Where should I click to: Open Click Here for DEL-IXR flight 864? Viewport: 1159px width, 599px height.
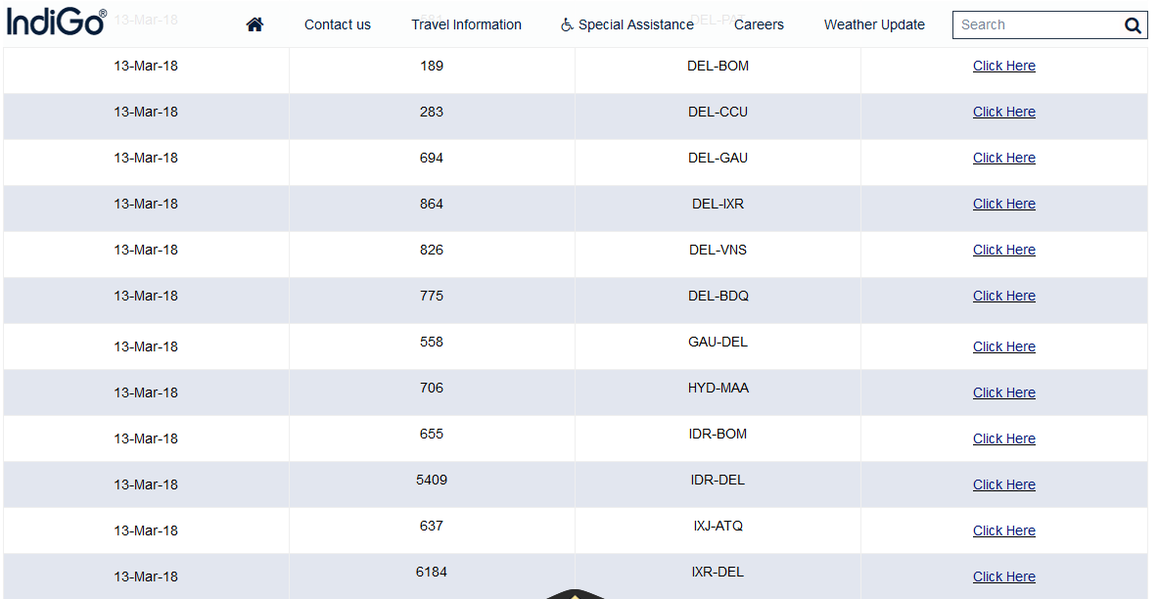tap(1003, 204)
